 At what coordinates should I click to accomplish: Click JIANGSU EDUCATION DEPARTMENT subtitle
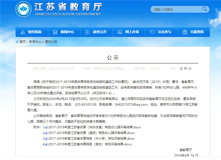point(68,15)
